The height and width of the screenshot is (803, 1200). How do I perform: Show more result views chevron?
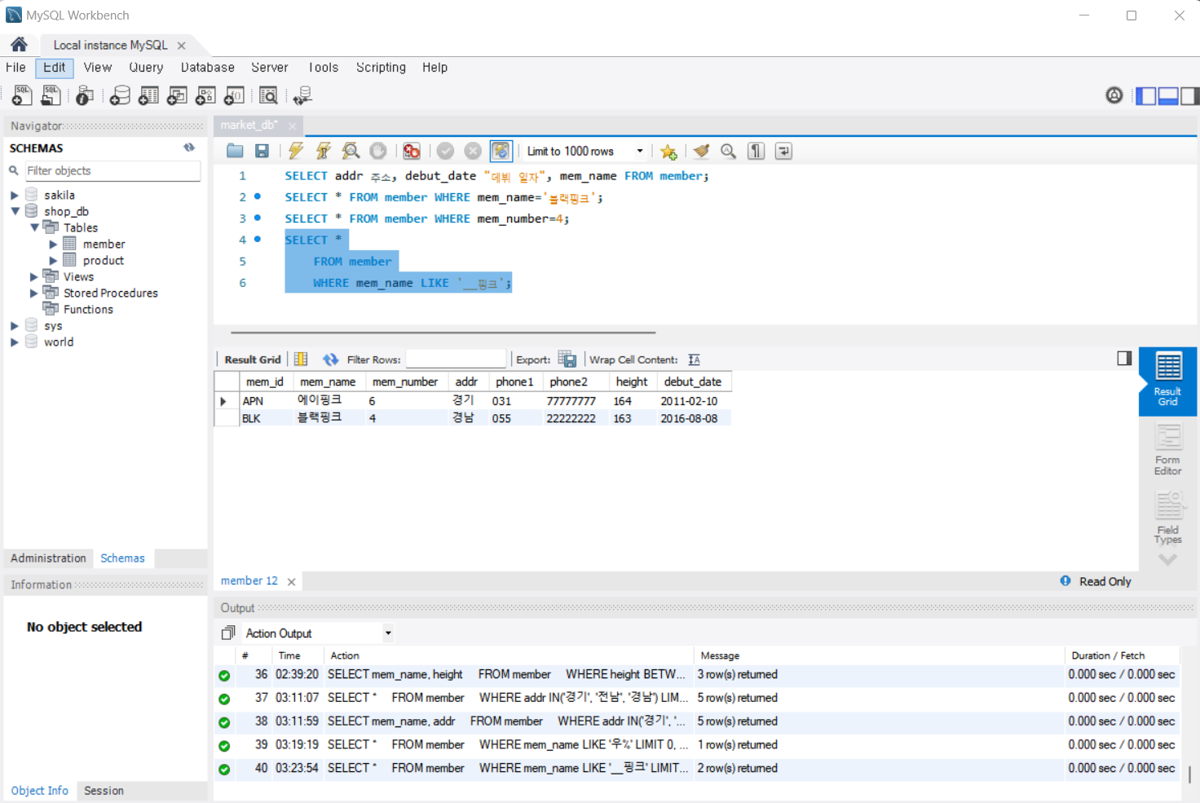click(x=1167, y=560)
